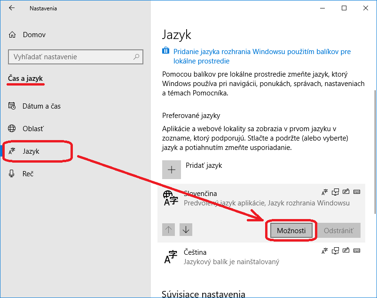
Task: Click Slovenčina text-to-speech feature icon
Action: pyautogui.click(x=335, y=192)
